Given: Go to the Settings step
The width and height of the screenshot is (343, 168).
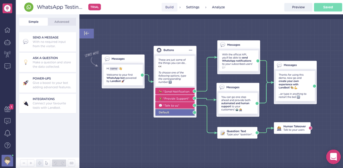Looking at the screenshot, I should (193, 7).
